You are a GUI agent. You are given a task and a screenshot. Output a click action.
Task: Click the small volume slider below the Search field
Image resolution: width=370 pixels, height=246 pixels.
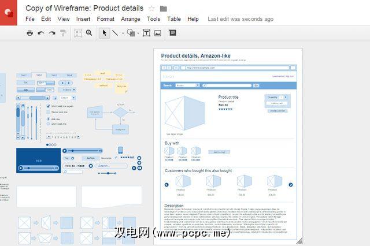(x=107, y=173)
